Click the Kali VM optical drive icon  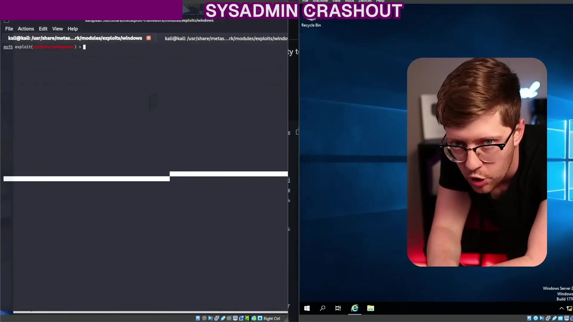204,318
